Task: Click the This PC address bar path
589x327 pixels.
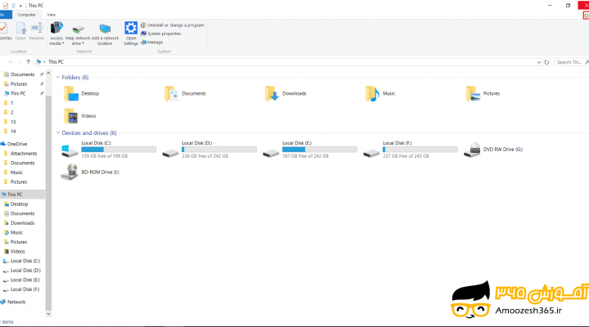Action: click(56, 62)
